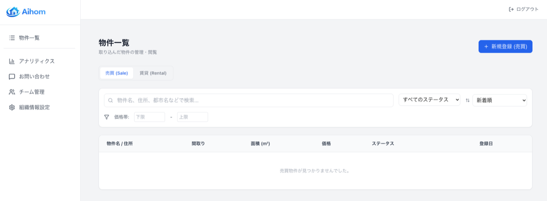Click the bar chart アナリティクス icon
The width and height of the screenshot is (547, 201).
(12, 61)
